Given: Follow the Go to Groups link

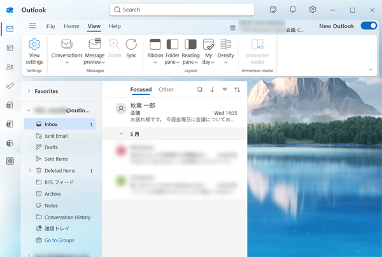Looking at the screenshot, I should point(59,240).
